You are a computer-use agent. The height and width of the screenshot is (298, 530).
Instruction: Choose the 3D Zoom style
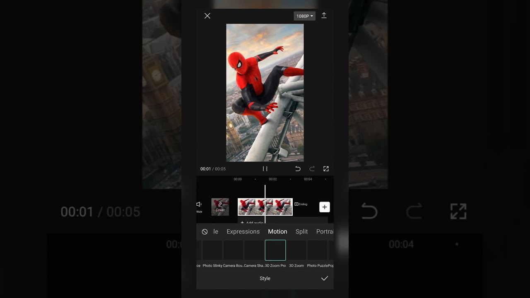click(296, 253)
